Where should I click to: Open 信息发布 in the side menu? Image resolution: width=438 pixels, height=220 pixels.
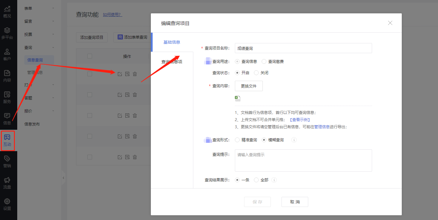click(x=32, y=124)
